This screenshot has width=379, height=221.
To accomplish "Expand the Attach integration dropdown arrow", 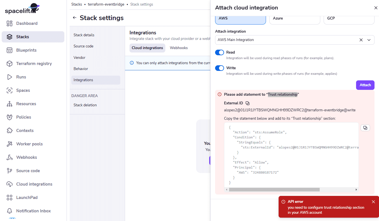I will [369, 40].
